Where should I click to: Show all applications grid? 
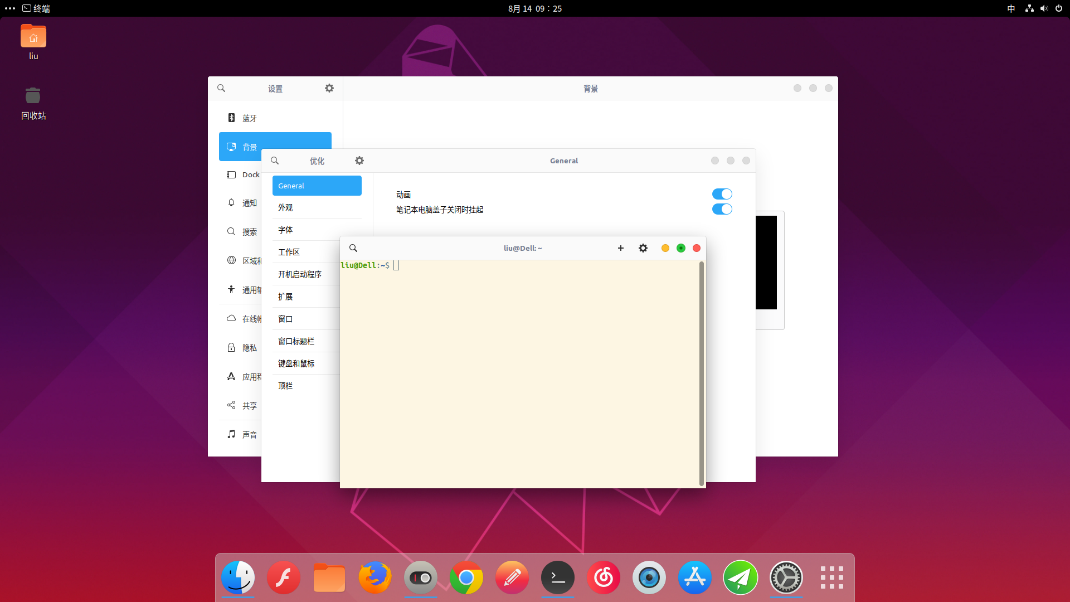coord(832,577)
